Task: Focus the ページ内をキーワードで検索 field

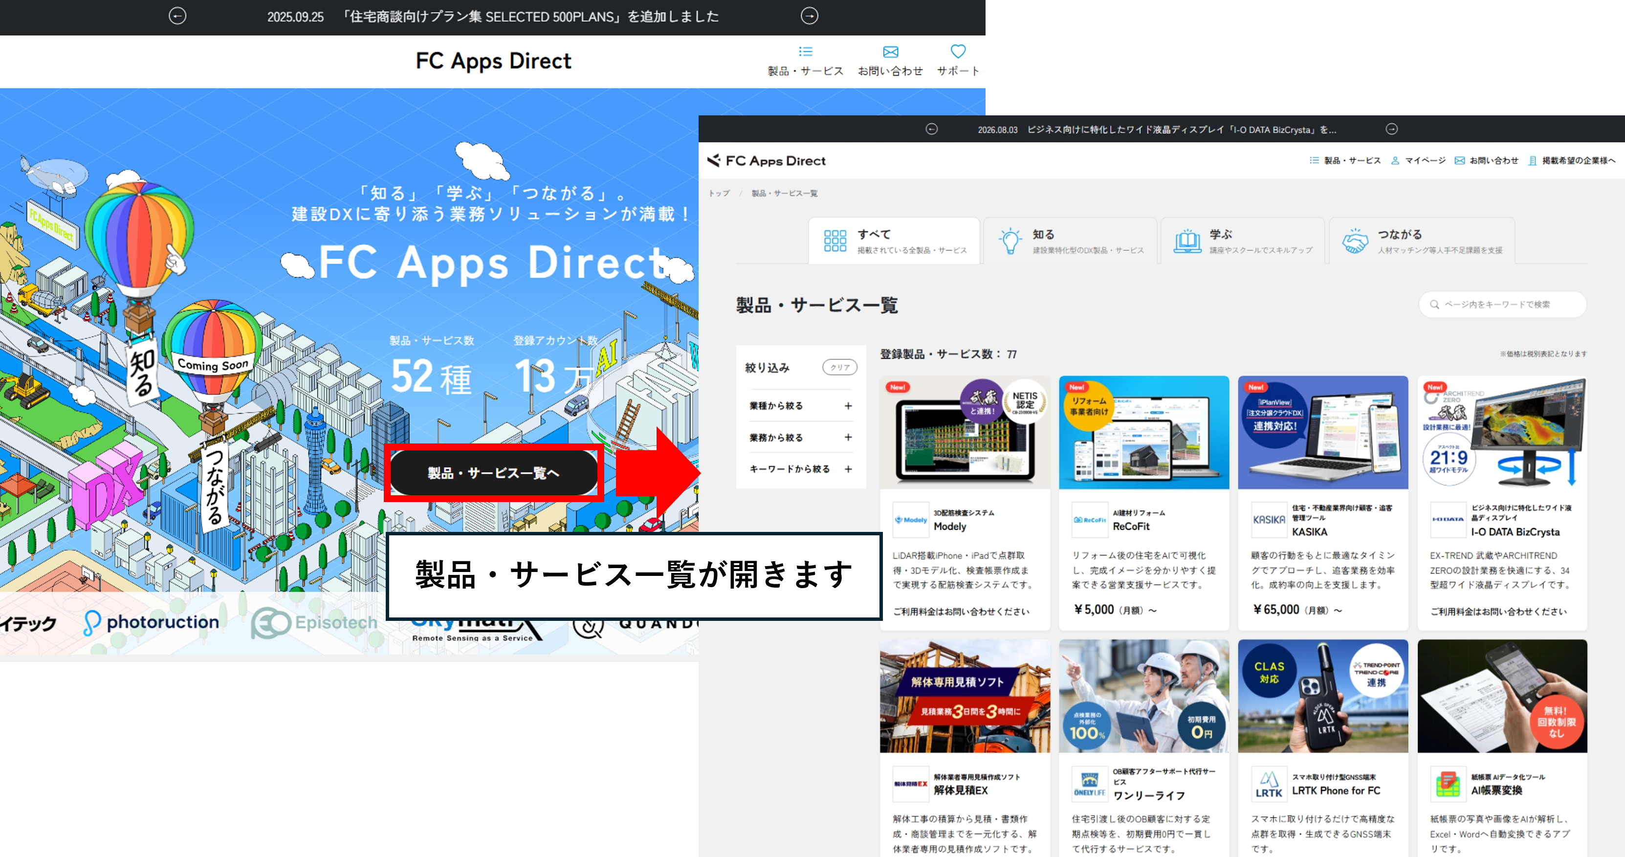Action: click(1502, 305)
